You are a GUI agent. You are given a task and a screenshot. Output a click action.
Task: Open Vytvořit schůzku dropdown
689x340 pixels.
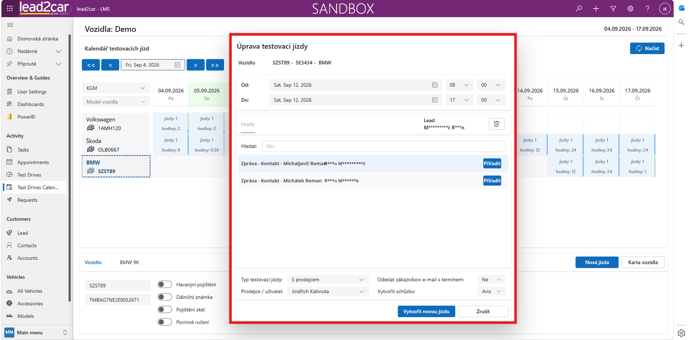coord(491,291)
